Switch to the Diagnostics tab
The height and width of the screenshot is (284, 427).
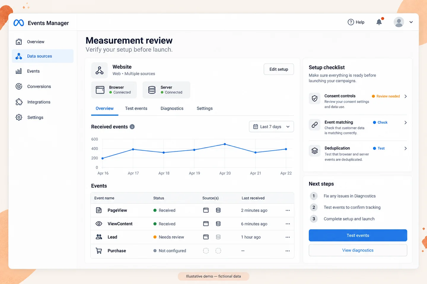pos(172,109)
